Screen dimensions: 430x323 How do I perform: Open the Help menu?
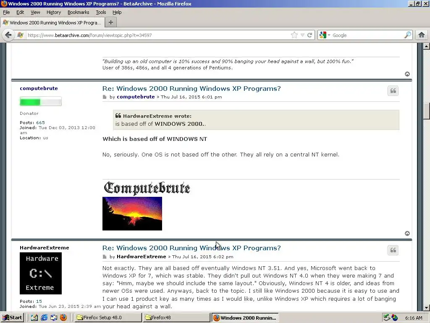click(117, 12)
